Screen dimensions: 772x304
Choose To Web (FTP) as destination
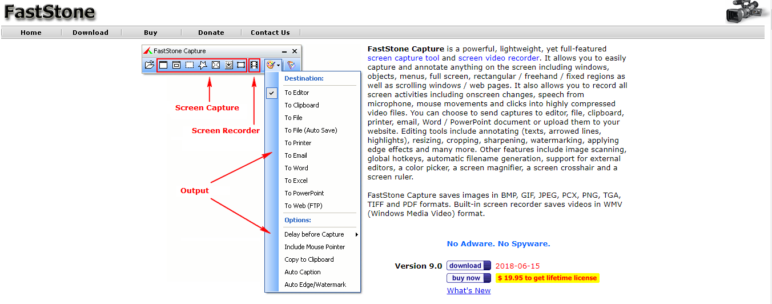313,206
